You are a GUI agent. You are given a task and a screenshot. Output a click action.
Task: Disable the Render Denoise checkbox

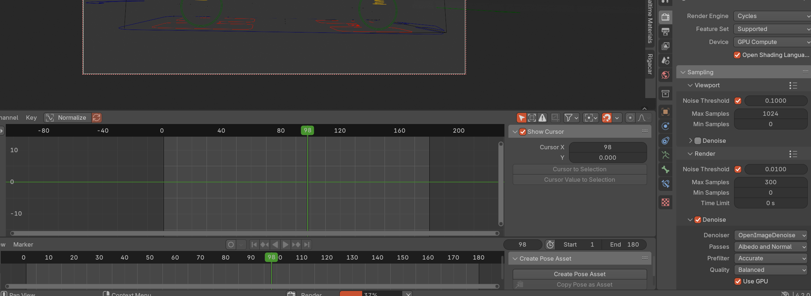pos(698,220)
